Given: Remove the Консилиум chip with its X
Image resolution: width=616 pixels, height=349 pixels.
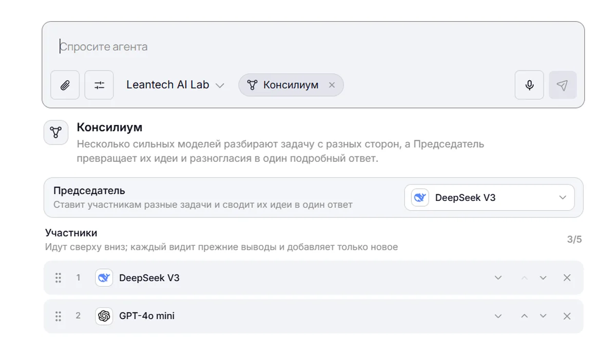Looking at the screenshot, I should coord(332,85).
